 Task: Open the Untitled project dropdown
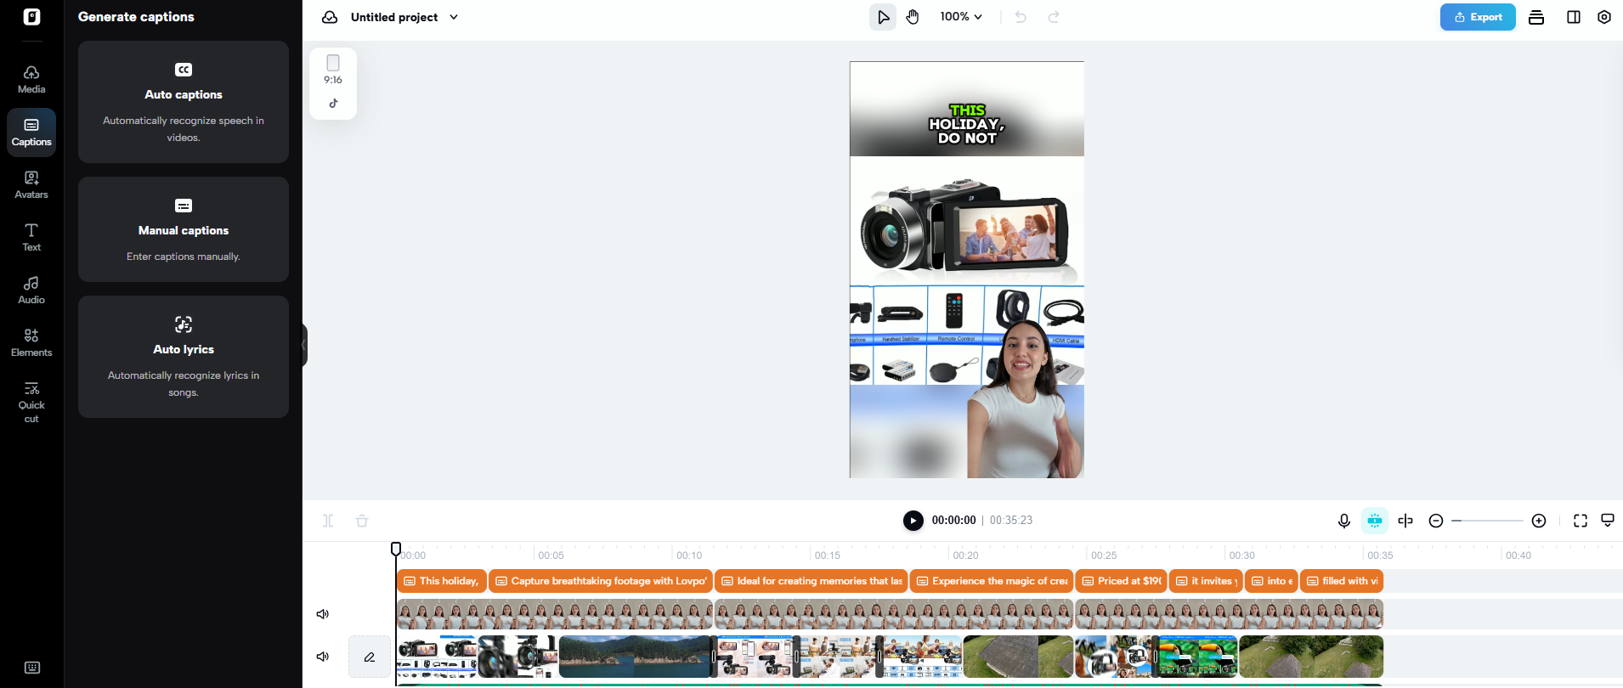point(454,17)
